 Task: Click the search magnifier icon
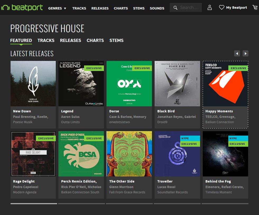(175, 8)
